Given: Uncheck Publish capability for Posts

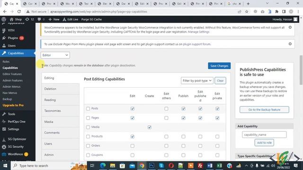Looking at the screenshot, I should point(183,109).
